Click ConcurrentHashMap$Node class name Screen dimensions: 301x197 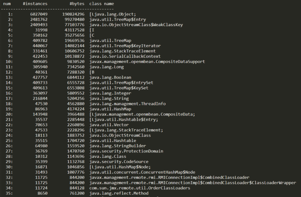click(142, 172)
